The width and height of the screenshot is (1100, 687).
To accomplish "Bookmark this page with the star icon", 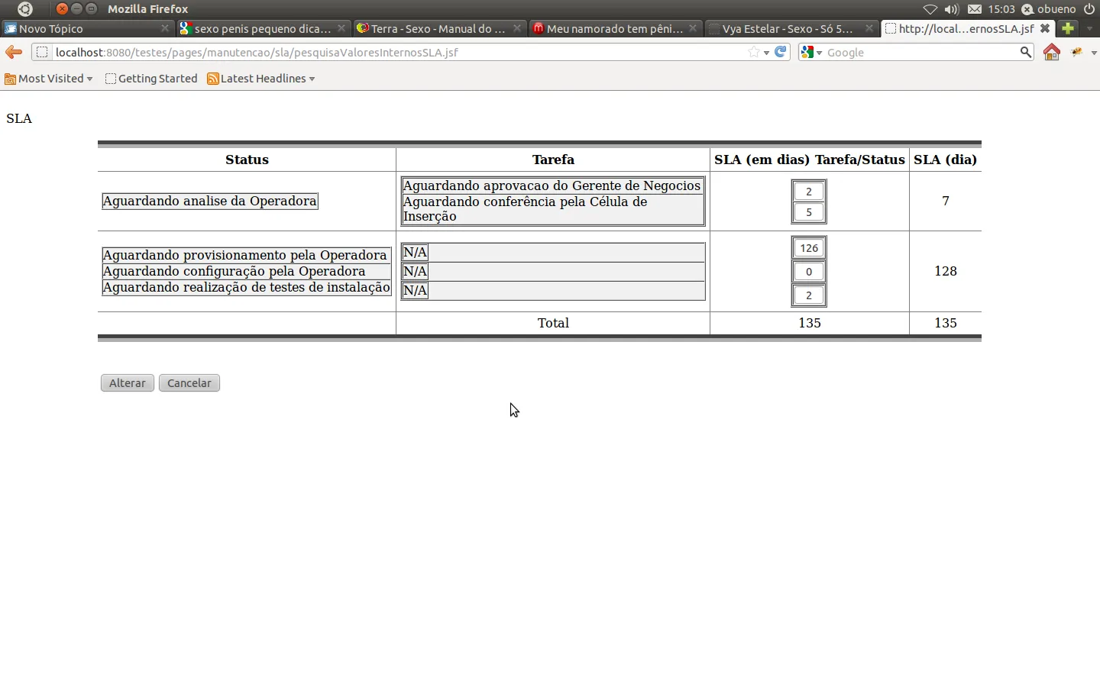I will [754, 52].
